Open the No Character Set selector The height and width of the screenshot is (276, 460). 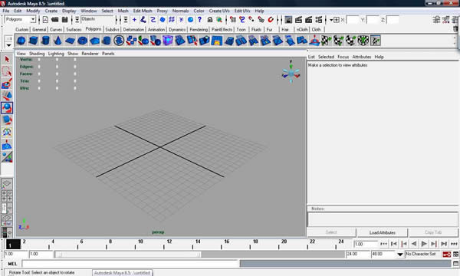[x=422, y=254]
